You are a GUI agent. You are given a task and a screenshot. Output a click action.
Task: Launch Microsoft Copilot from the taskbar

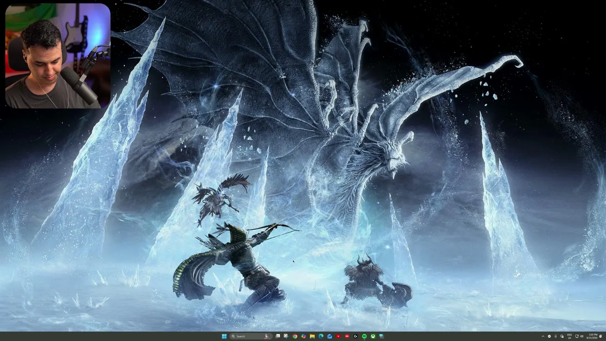coord(303,336)
